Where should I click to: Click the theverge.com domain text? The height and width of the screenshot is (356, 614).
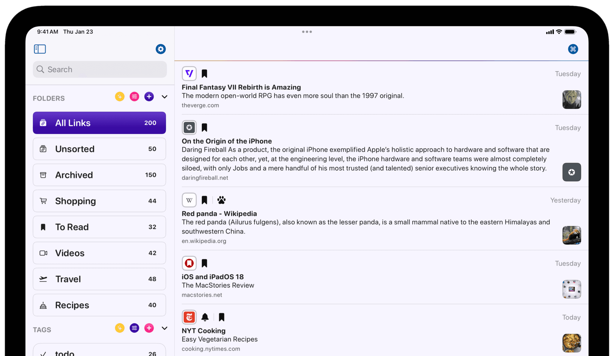click(x=200, y=105)
